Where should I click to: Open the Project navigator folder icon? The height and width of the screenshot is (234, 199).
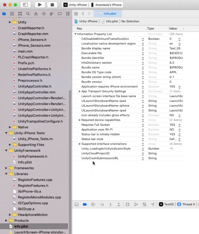[4, 14]
